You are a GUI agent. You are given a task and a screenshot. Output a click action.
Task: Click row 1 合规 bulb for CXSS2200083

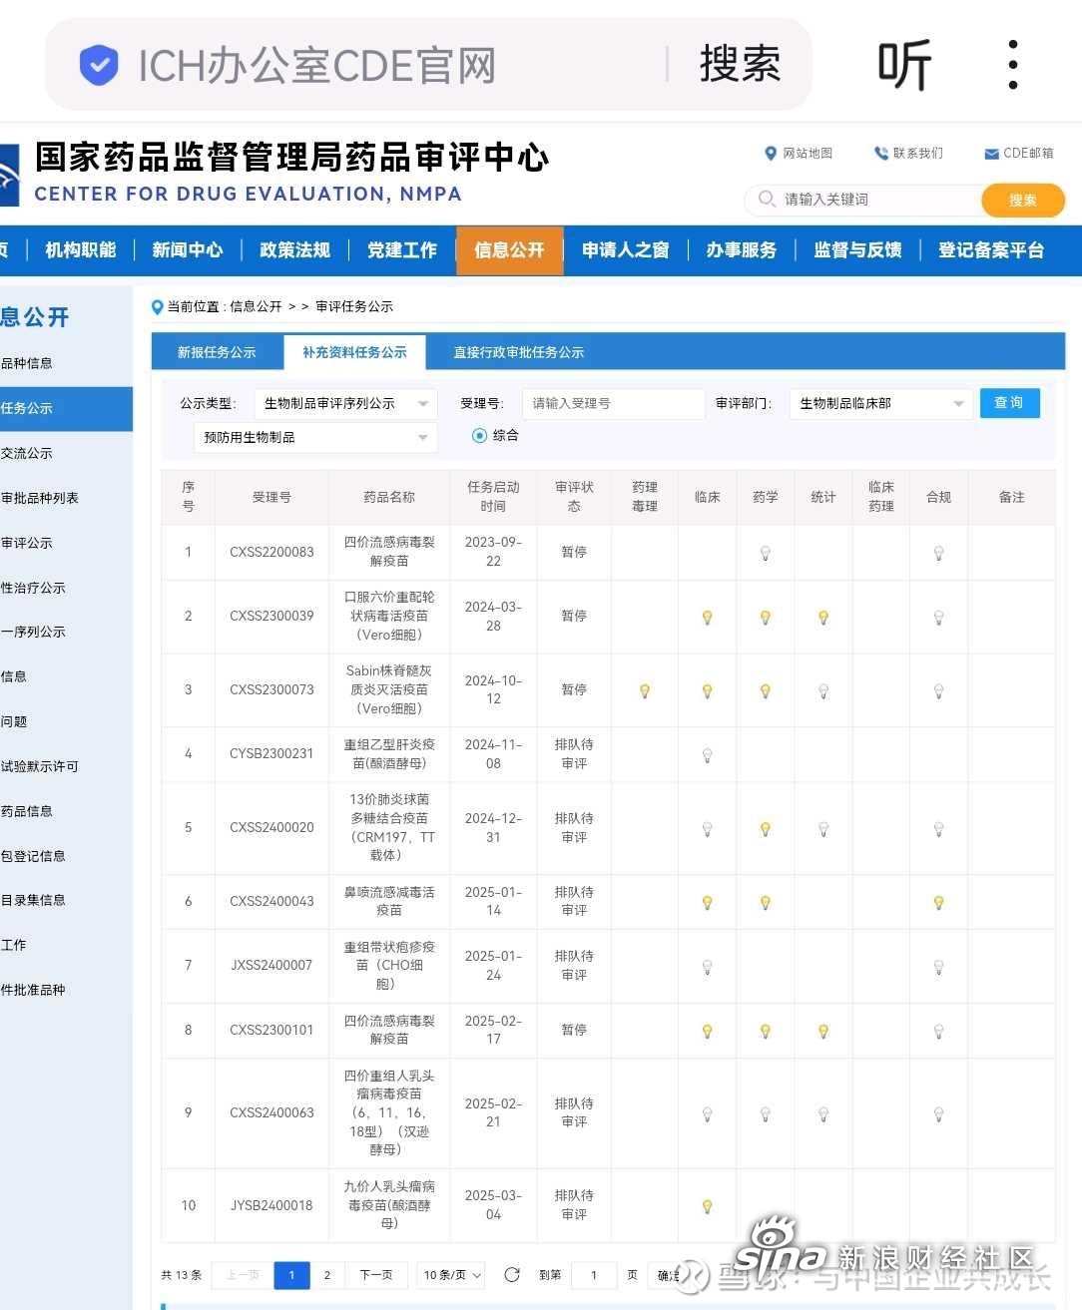coord(939,553)
